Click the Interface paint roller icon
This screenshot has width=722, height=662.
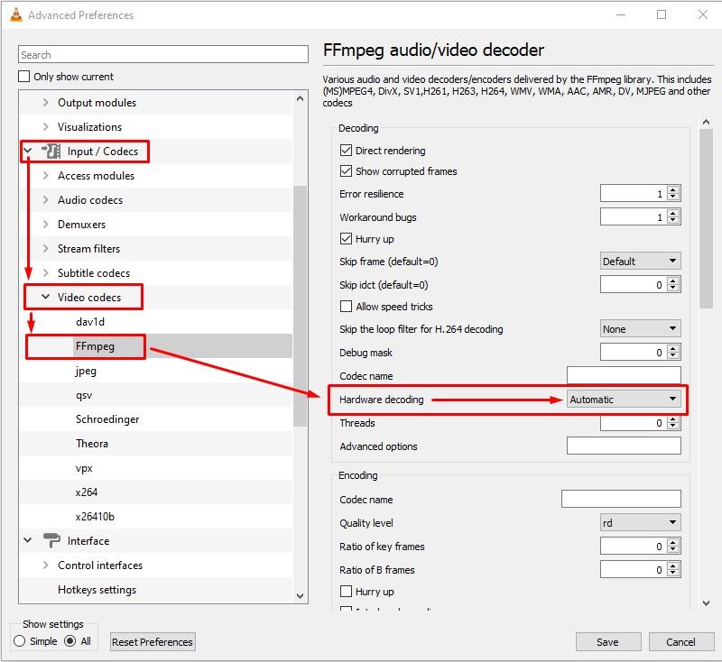click(51, 541)
